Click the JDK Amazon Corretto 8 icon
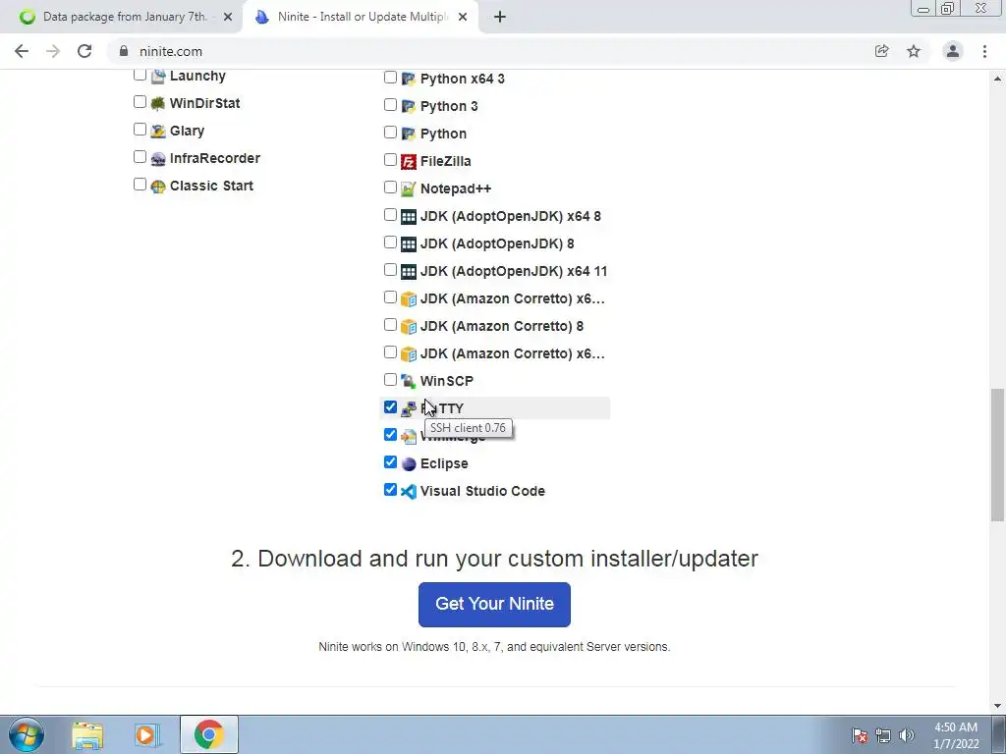This screenshot has height=754, width=1006. (409, 326)
